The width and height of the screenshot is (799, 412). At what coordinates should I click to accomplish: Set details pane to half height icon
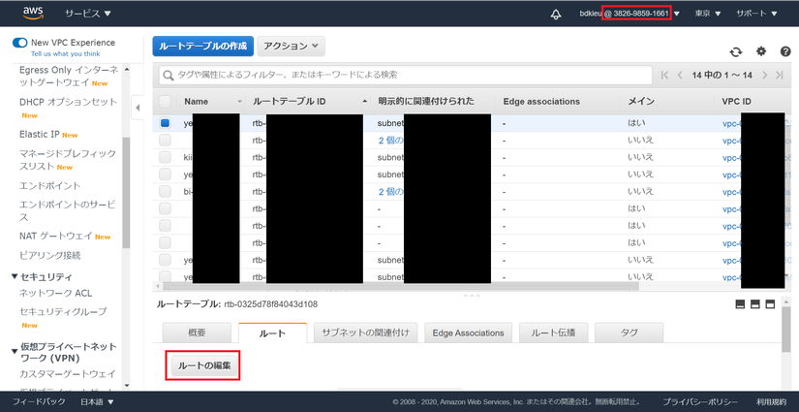click(755, 304)
